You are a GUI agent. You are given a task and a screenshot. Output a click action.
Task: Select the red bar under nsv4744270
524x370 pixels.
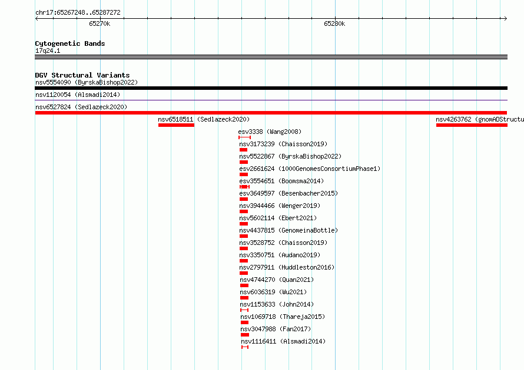click(244, 285)
